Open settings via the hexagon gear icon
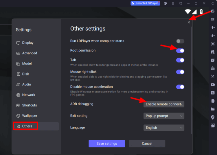Viewport: 217px width, 155px height. point(213,11)
